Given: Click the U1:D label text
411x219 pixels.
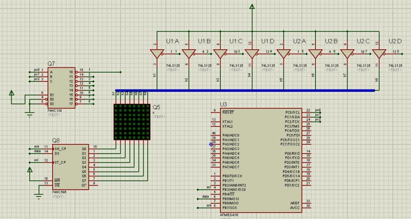Looking at the screenshot, I should pos(268,41).
